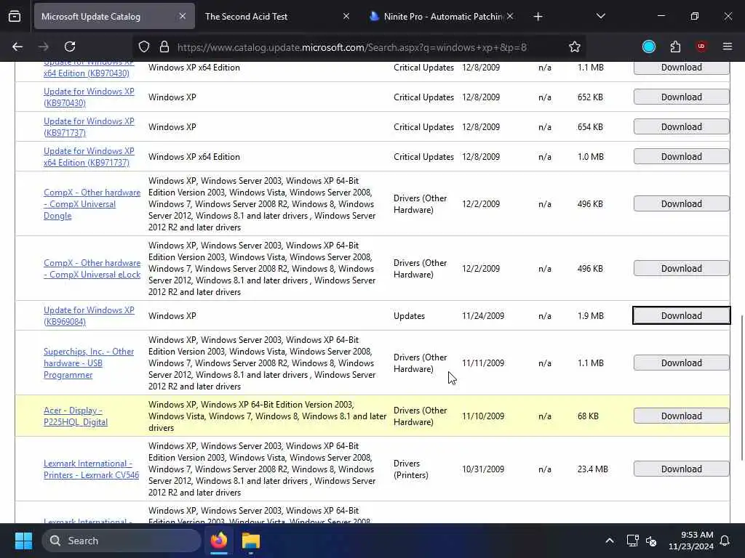745x558 pixels.
Task: Download the 1.0 MB x64 KB971737 update
Action: point(681,157)
